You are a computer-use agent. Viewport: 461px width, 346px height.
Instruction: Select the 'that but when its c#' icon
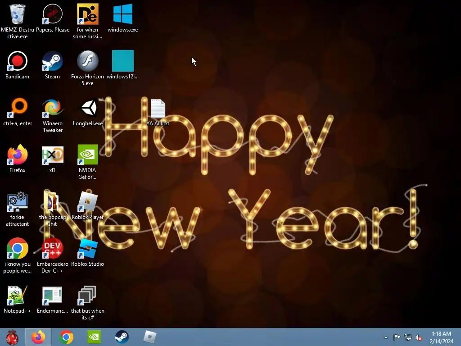tap(88, 296)
